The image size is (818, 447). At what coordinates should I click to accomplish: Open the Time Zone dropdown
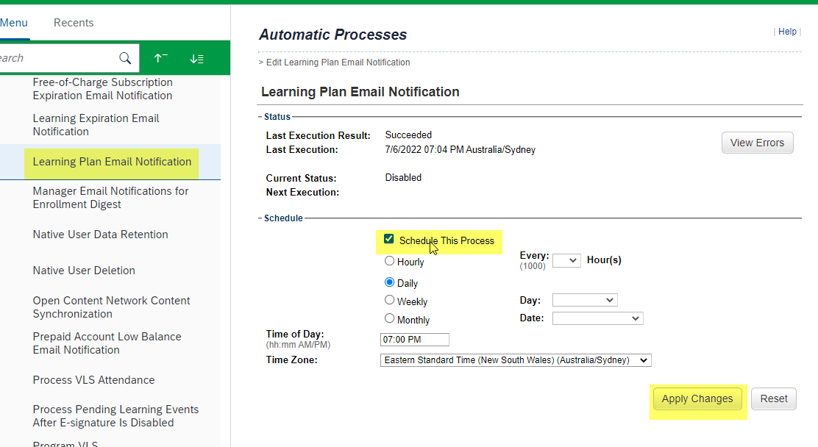516,360
